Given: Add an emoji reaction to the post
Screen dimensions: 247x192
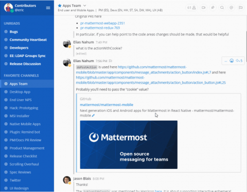Looking at the screenshot, I should (232, 61).
